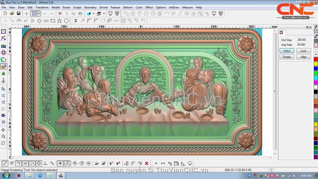The image size is (318, 179).
Task: Click the Align button in right panel
Action: click(x=304, y=57)
